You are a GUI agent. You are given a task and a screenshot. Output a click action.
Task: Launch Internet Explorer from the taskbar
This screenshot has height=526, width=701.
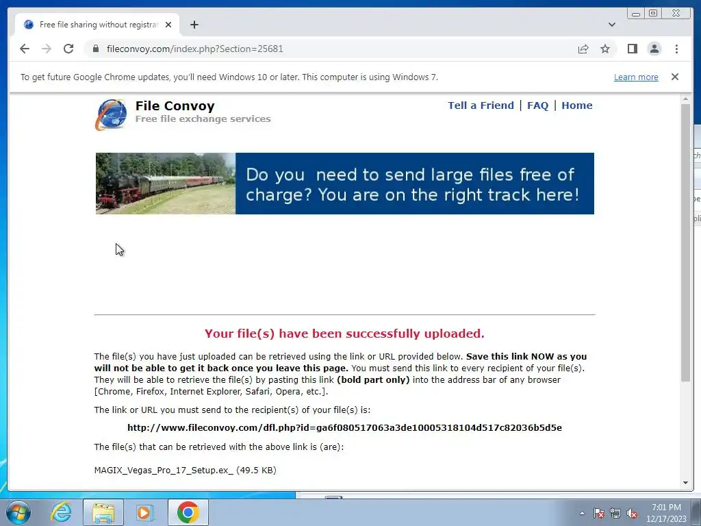60,512
